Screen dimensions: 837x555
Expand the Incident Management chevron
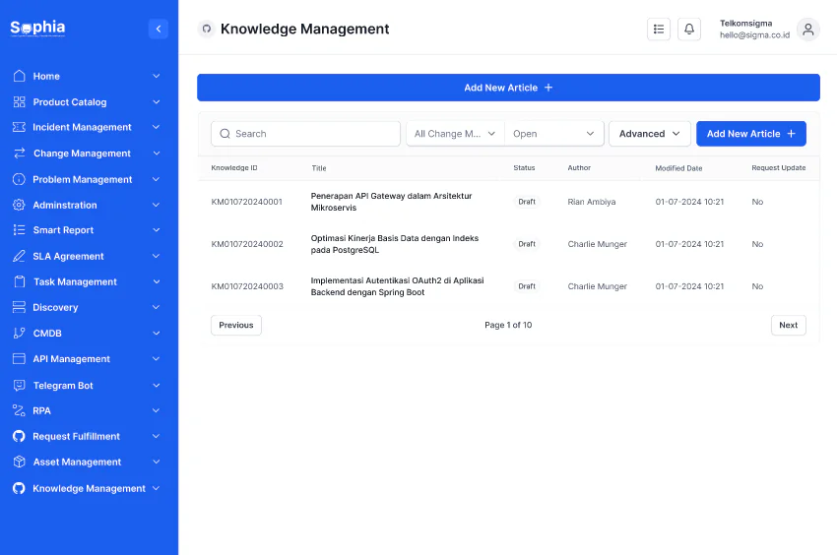coord(157,127)
